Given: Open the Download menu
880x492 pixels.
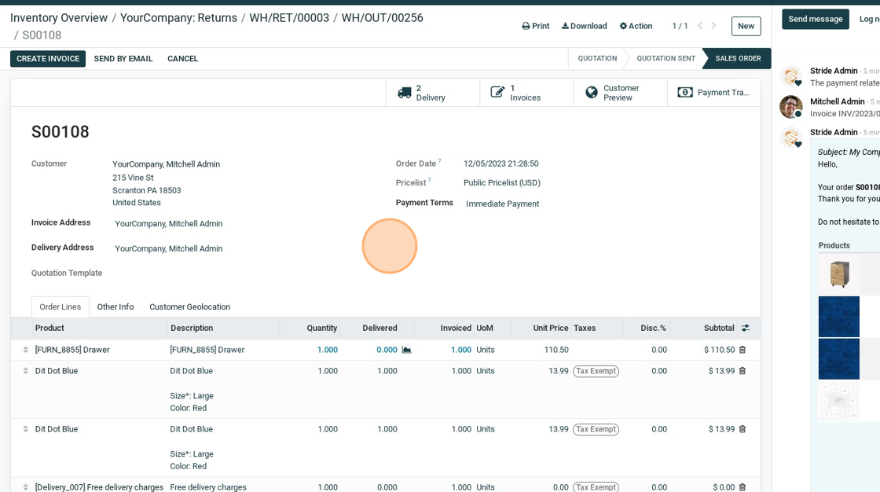Looking at the screenshot, I should (x=584, y=26).
